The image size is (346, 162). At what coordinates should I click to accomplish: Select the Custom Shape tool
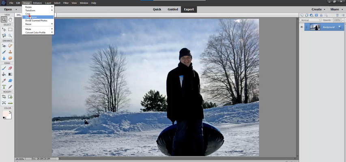click(x=10, y=81)
